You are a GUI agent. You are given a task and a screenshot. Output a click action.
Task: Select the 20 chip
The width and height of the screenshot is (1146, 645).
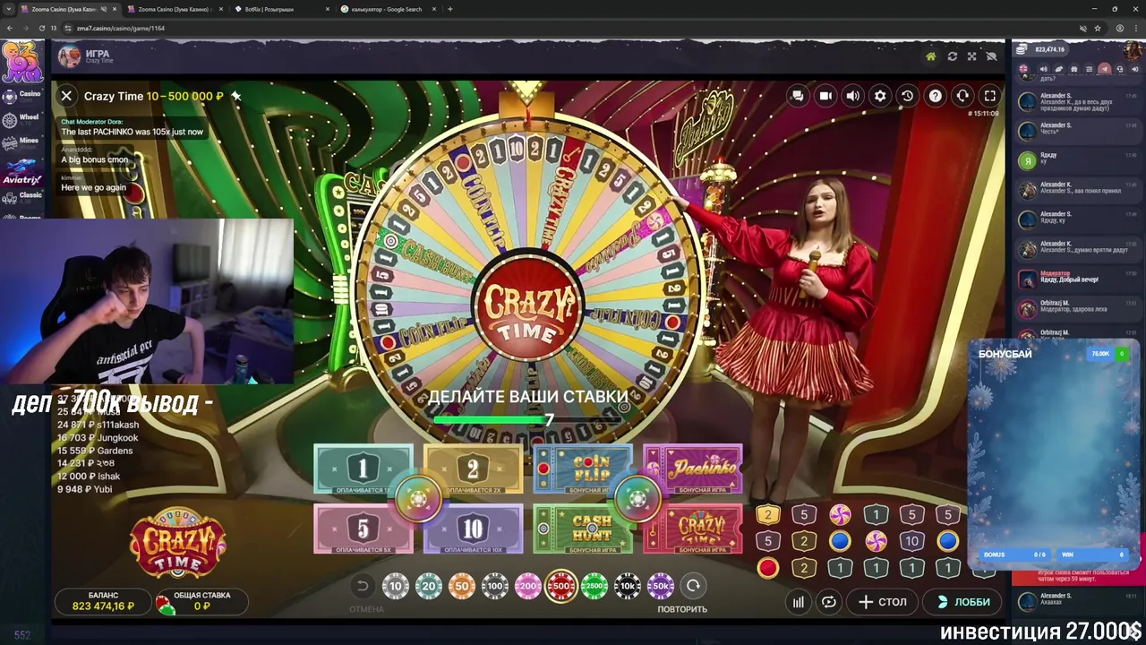tap(428, 586)
